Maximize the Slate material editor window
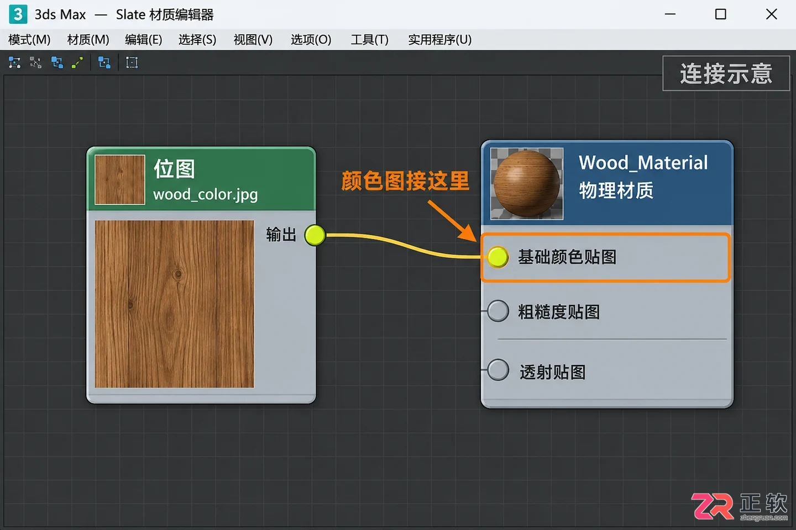Image resolution: width=796 pixels, height=530 pixels. tap(721, 14)
